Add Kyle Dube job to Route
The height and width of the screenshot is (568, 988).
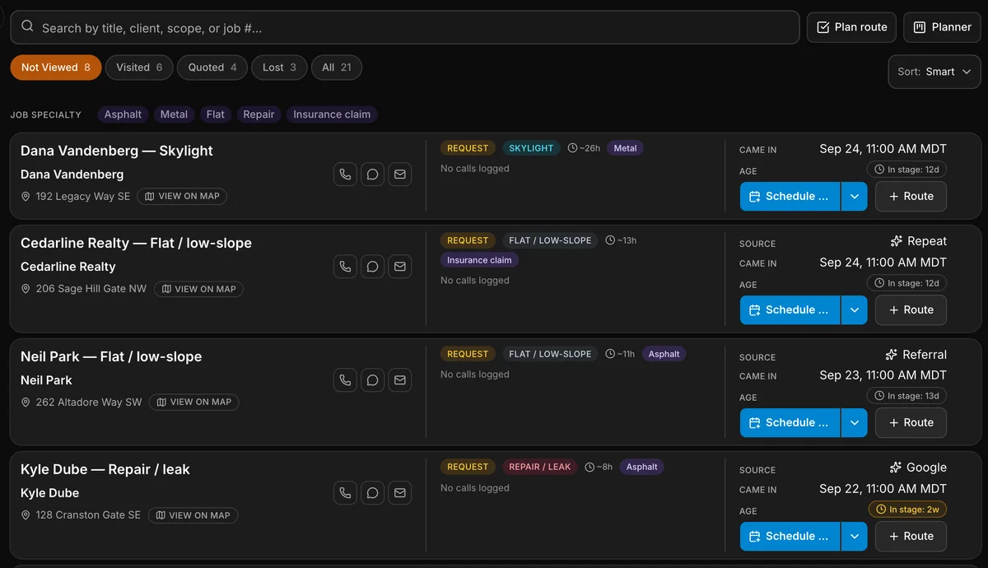coord(911,537)
